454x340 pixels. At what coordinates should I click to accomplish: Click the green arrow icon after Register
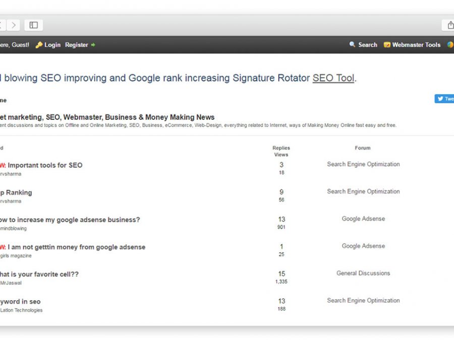click(93, 45)
